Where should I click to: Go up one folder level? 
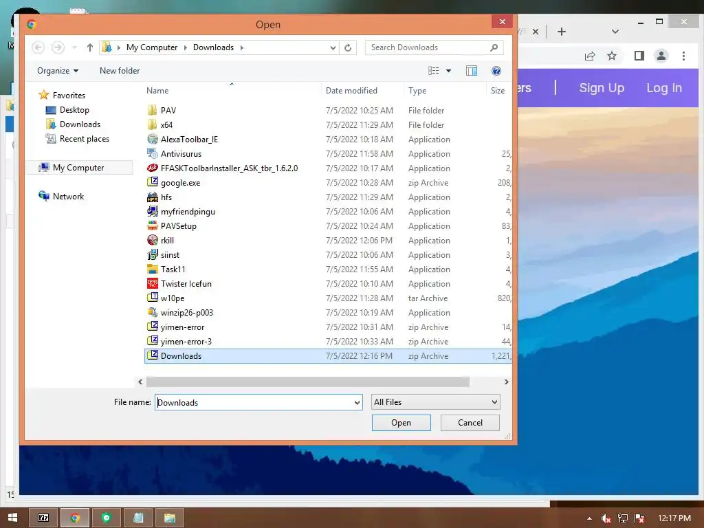[x=90, y=47]
